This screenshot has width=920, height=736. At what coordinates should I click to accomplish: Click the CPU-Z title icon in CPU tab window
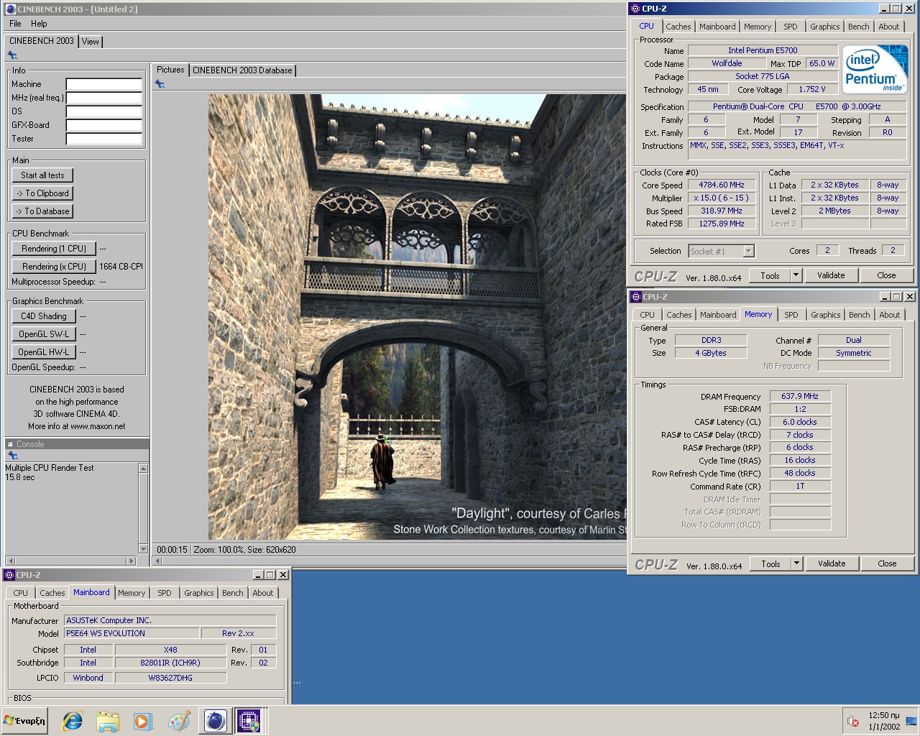(635, 9)
